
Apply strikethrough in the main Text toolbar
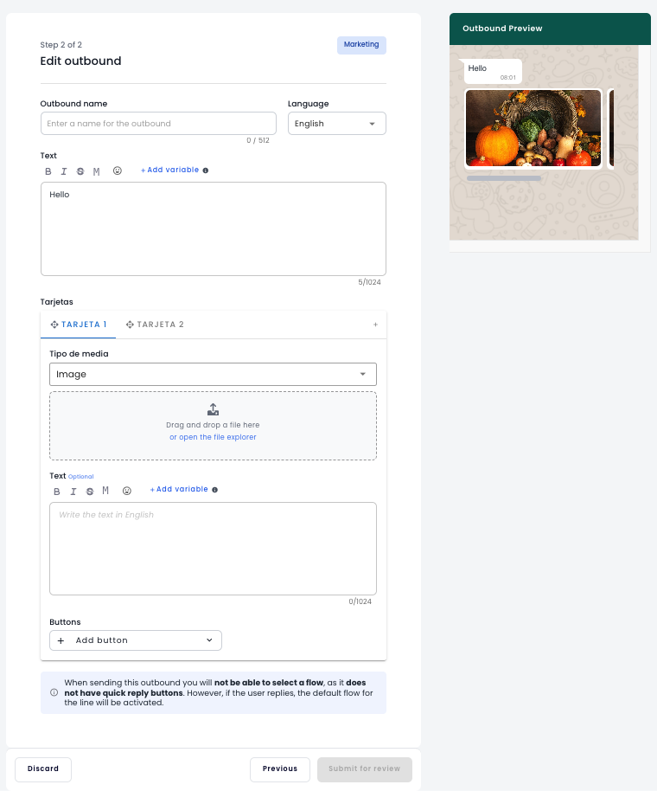point(80,171)
